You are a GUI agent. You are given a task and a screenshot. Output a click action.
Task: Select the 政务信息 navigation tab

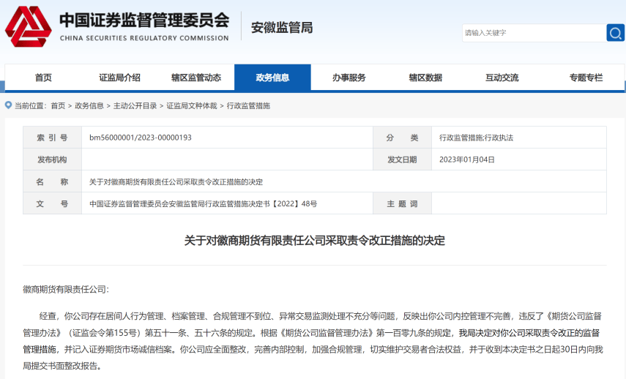[x=272, y=78]
